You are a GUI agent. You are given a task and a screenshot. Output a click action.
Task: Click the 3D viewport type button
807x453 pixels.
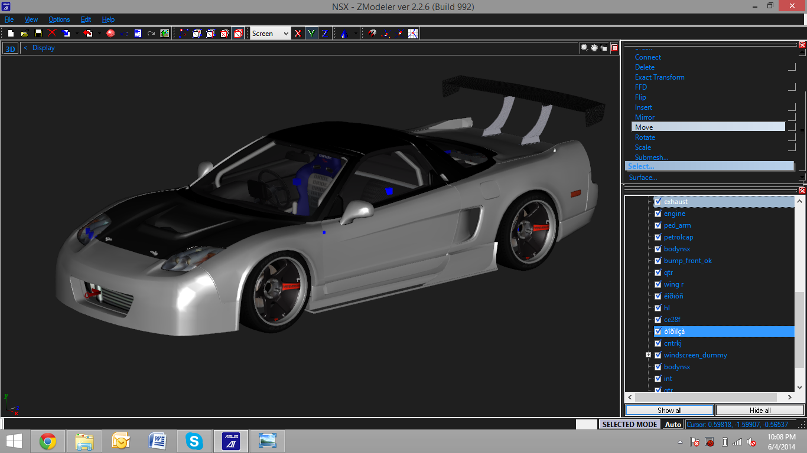coord(10,49)
